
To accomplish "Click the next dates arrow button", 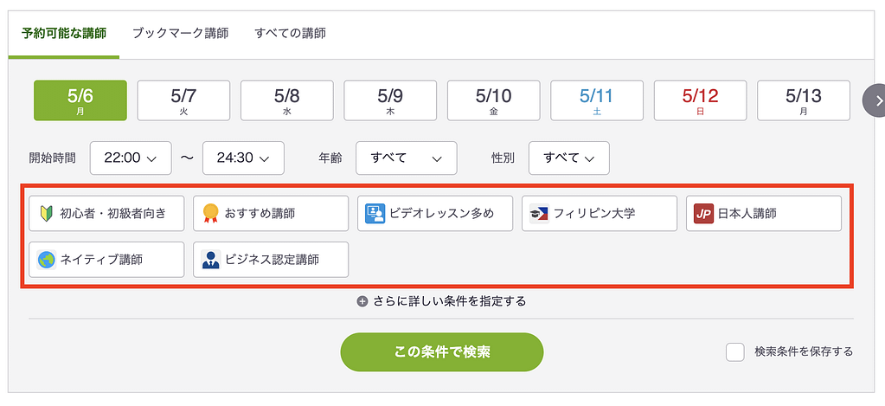I will [877, 100].
